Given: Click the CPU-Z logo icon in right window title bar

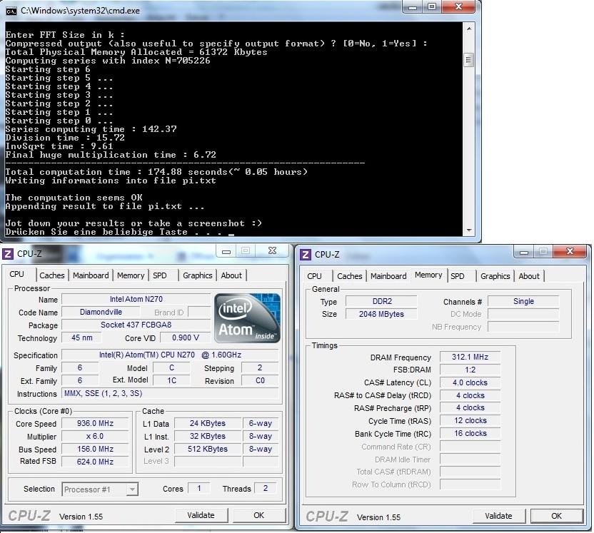Looking at the screenshot, I should (306, 255).
